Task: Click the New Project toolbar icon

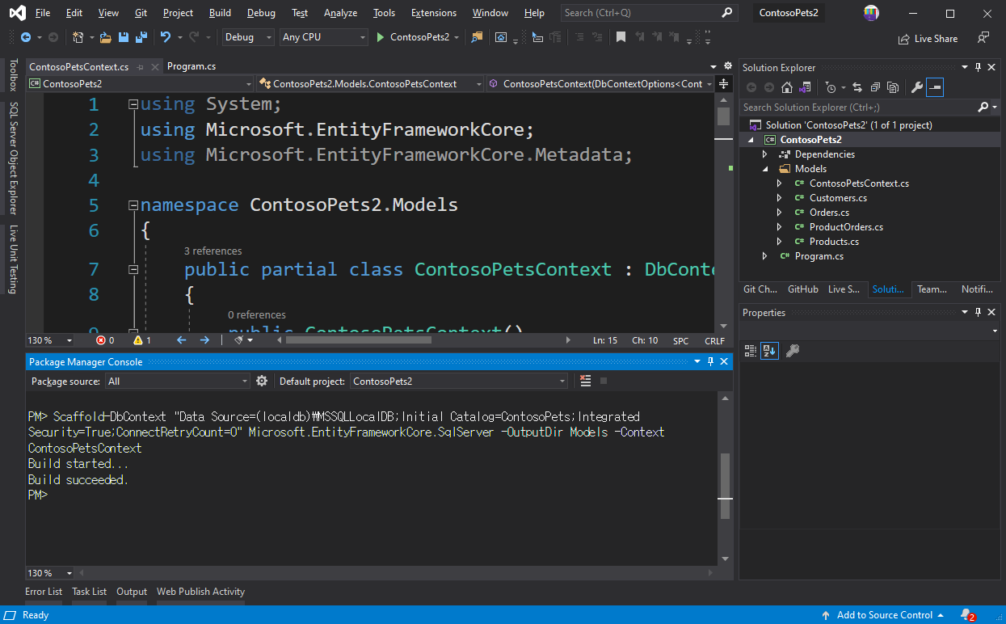Action: [x=78, y=37]
